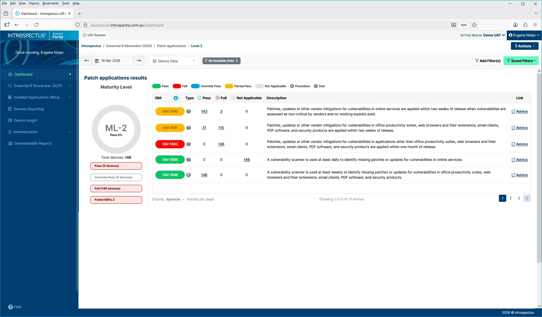The width and height of the screenshot is (542, 317).
Task: Click the ISM 1691 partial pass badge
Action: [170, 128]
